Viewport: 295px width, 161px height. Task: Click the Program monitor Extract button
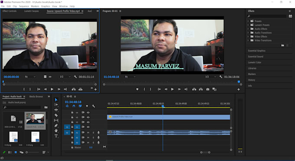tap(201, 89)
